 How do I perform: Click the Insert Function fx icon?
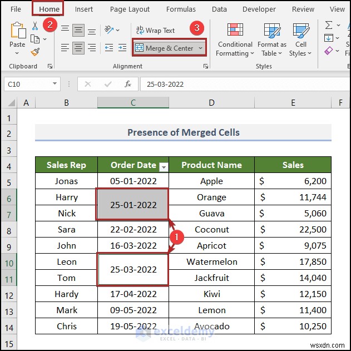pyautogui.click(x=128, y=84)
